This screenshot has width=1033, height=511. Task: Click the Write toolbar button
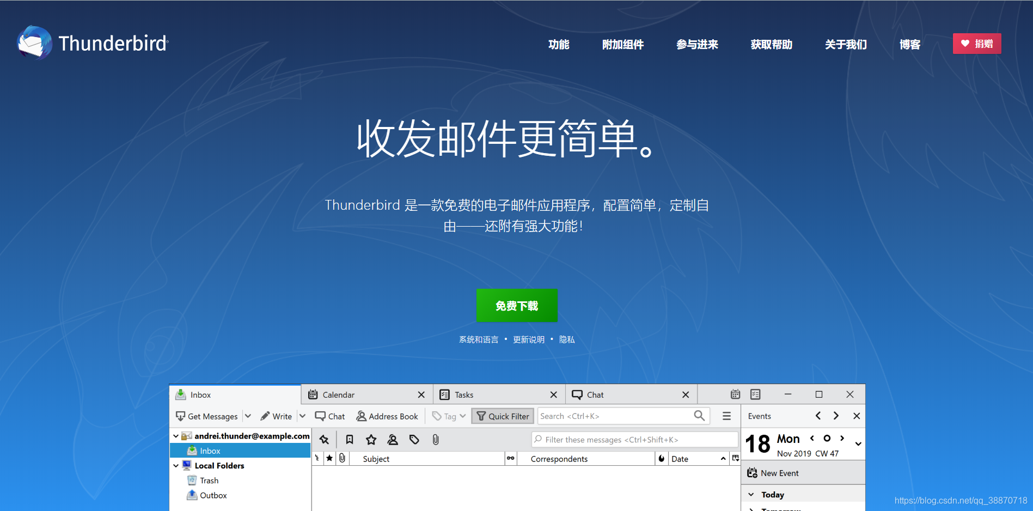click(276, 416)
